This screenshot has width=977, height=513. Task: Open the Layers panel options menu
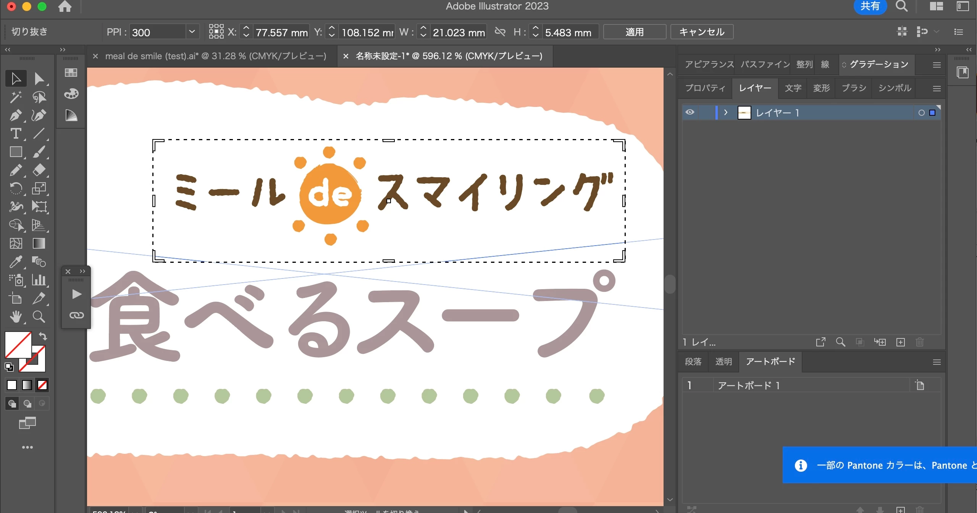point(937,89)
